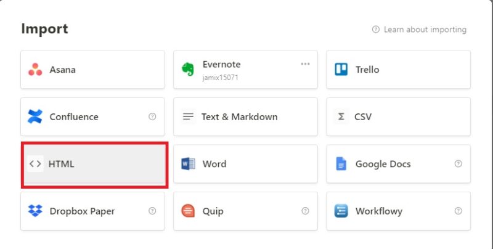
Task: Select the Evernote import card
Action: (245, 70)
